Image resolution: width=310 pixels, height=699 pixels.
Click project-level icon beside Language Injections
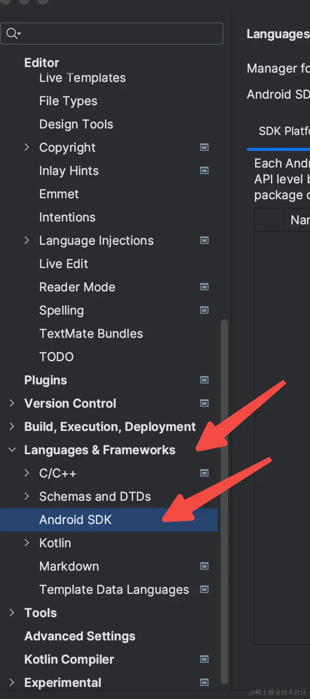204,241
